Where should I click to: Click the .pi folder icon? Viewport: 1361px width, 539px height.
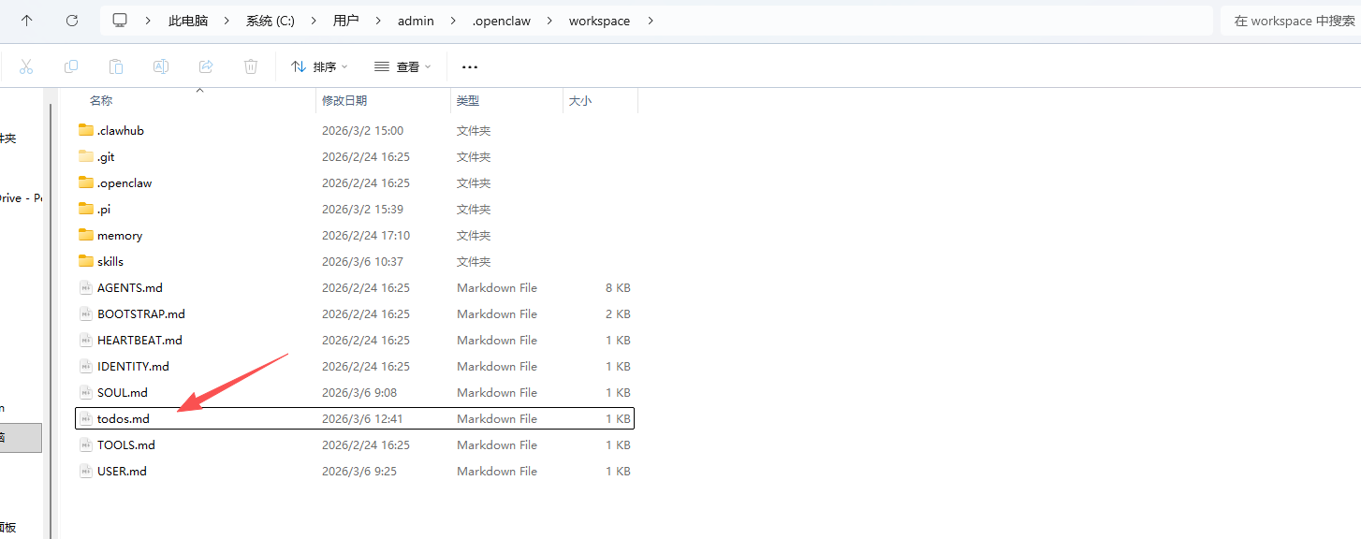[x=86, y=209]
